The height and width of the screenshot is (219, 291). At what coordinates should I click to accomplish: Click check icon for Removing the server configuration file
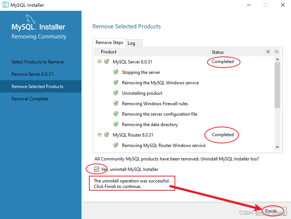[116, 113]
